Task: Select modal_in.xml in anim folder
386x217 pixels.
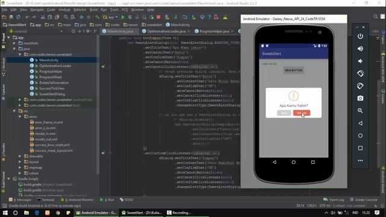Action: [45, 134]
